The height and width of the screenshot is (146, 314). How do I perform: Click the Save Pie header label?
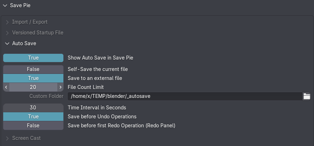(20, 5)
